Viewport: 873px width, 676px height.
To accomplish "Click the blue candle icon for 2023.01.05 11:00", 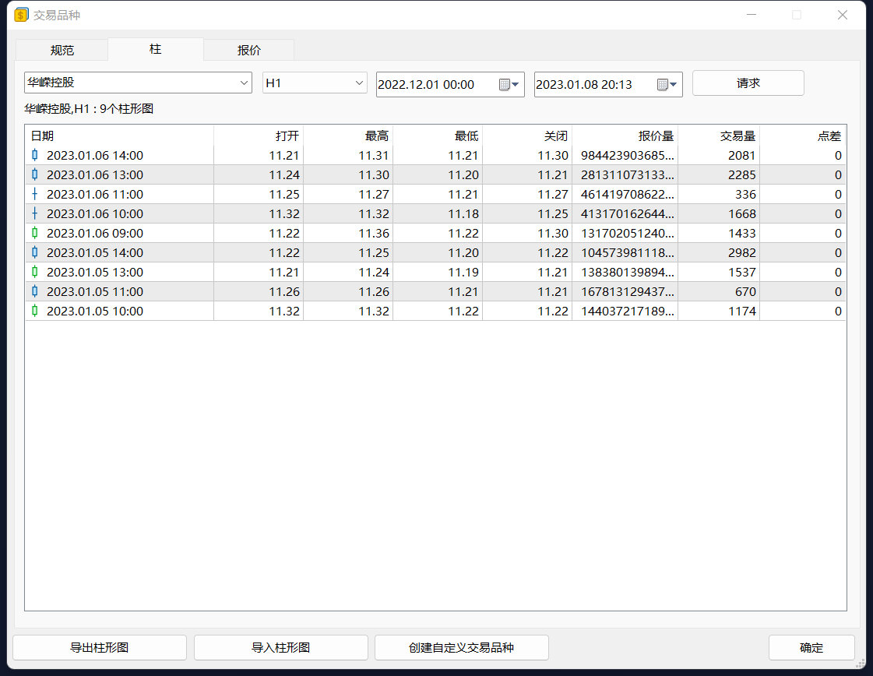I will 34,291.
